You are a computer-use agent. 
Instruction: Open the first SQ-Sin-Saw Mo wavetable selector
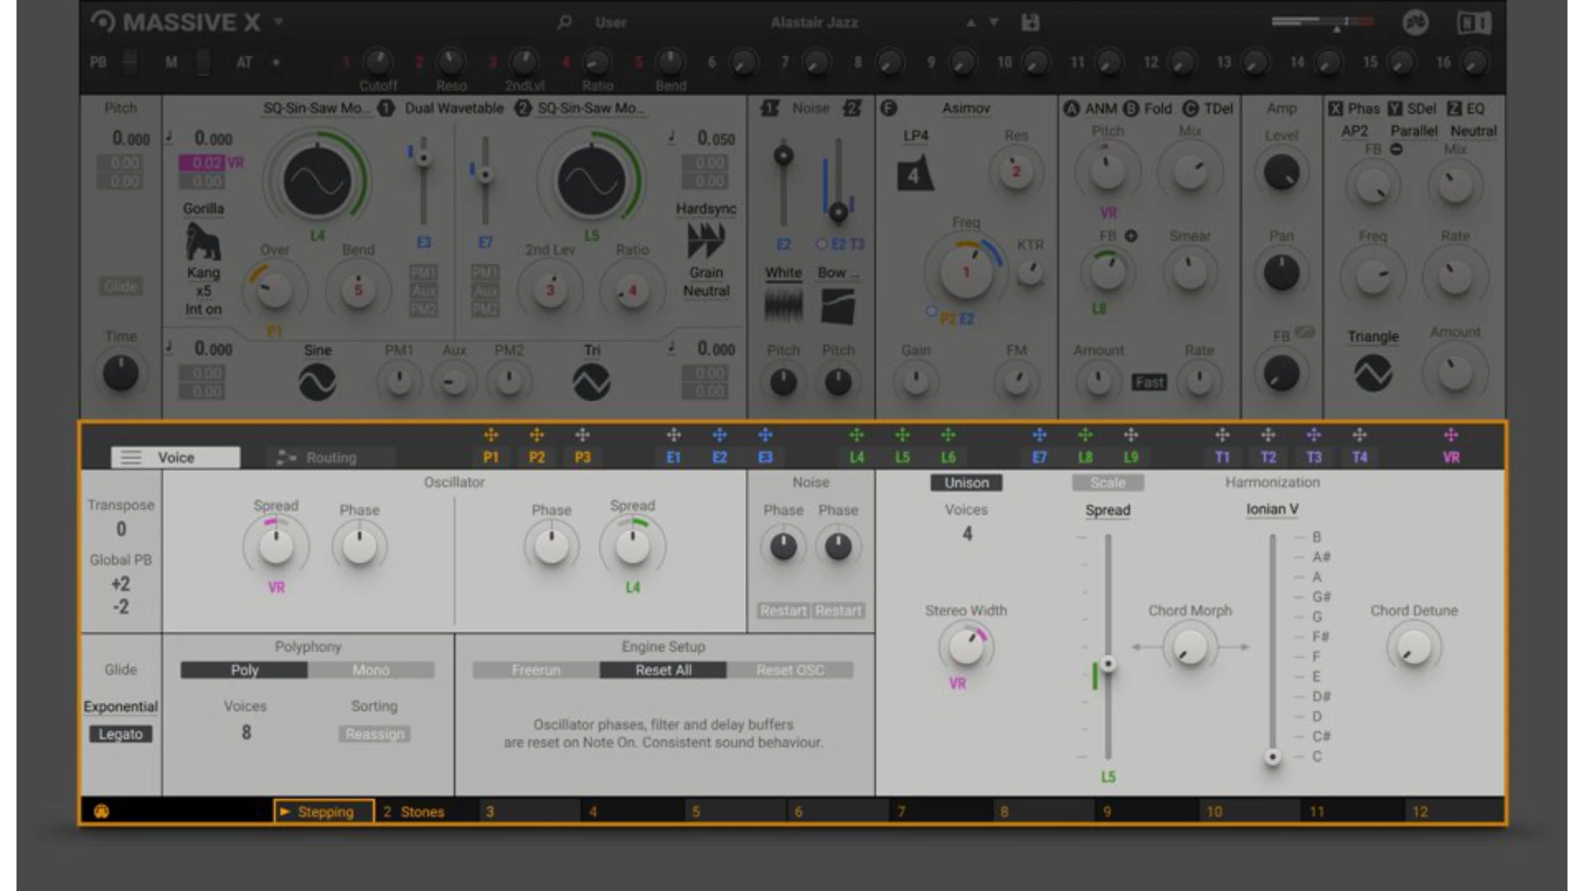point(317,108)
